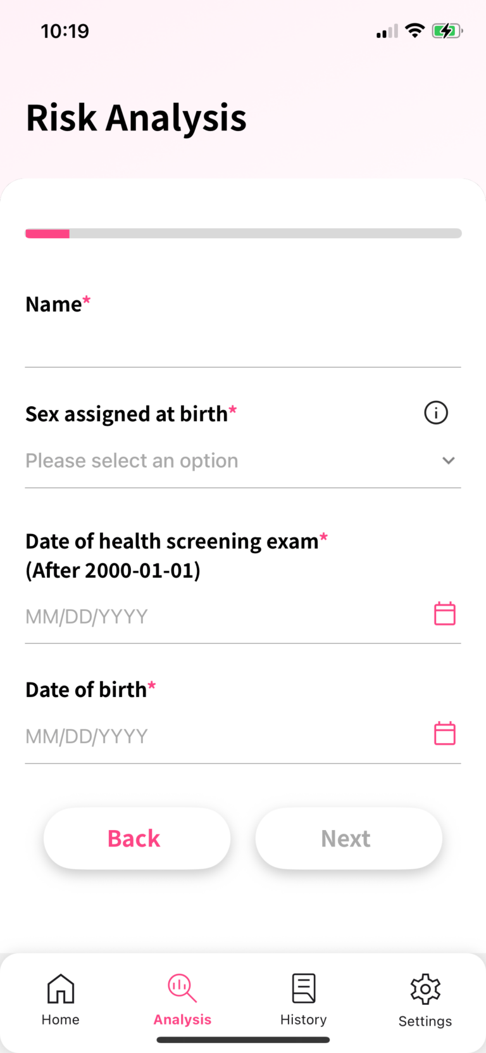Switch to the Settings tab label
This screenshot has width=486, height=1053.
(x=425, y=1021)
